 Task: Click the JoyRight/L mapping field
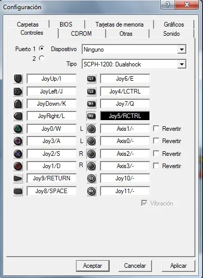[52, 117]
